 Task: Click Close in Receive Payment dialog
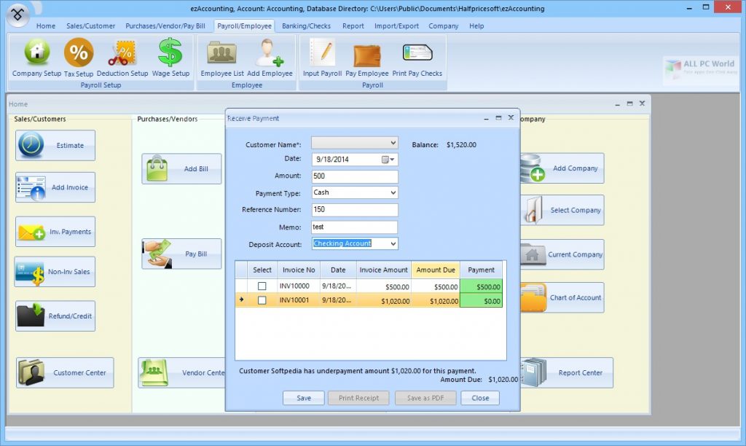click(x=480, y=398)
